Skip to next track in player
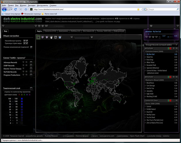Viewport: 181px width, 143px height. [156, 37]
